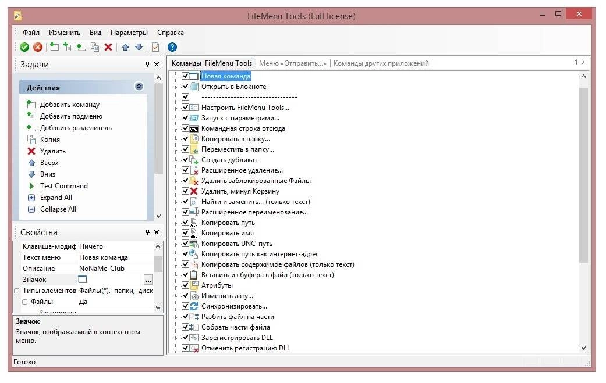Delete the item with the toolbar red cross
This screenshot has height=383, width=606.
(108, 47)
